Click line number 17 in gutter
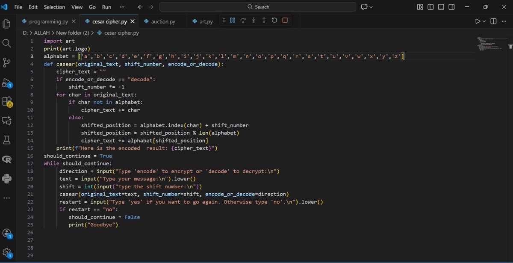 [30, 163]
